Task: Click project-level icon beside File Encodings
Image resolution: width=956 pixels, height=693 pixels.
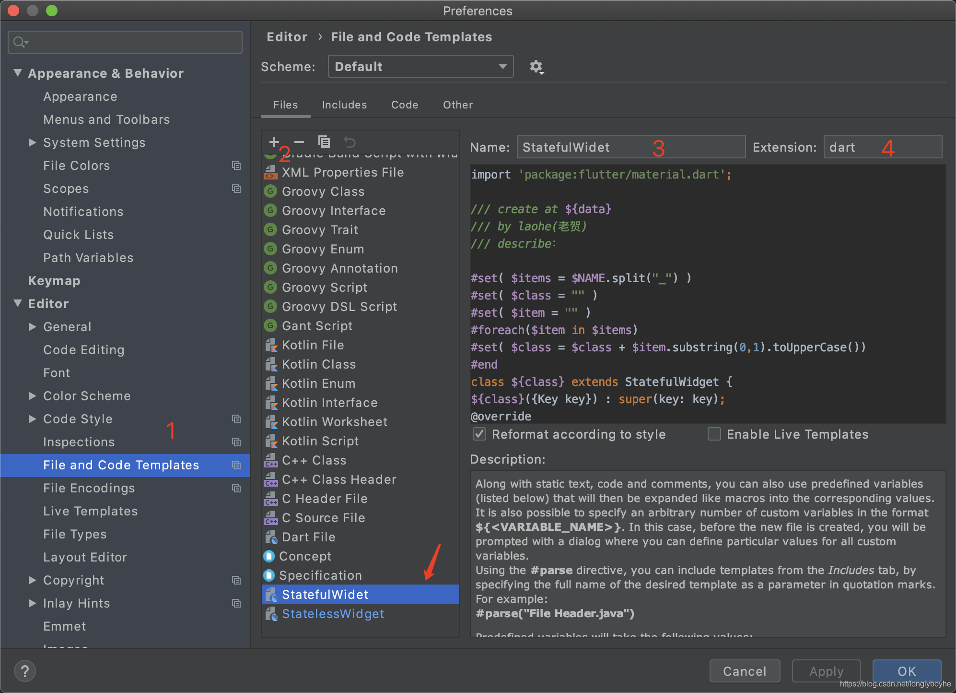Action: click(x=236, y=488)
